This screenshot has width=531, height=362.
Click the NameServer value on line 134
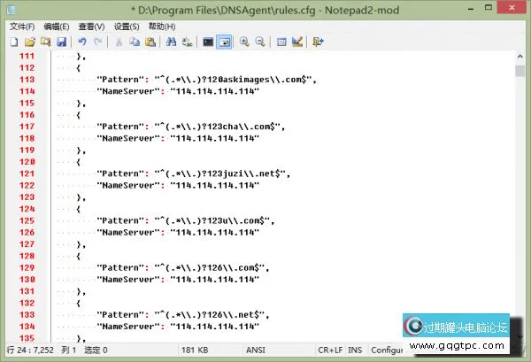(215, 327)
